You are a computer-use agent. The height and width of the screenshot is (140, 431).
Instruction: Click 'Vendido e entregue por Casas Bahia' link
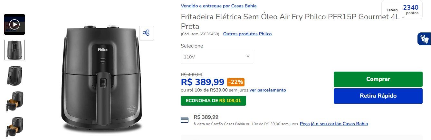point(219,6)
